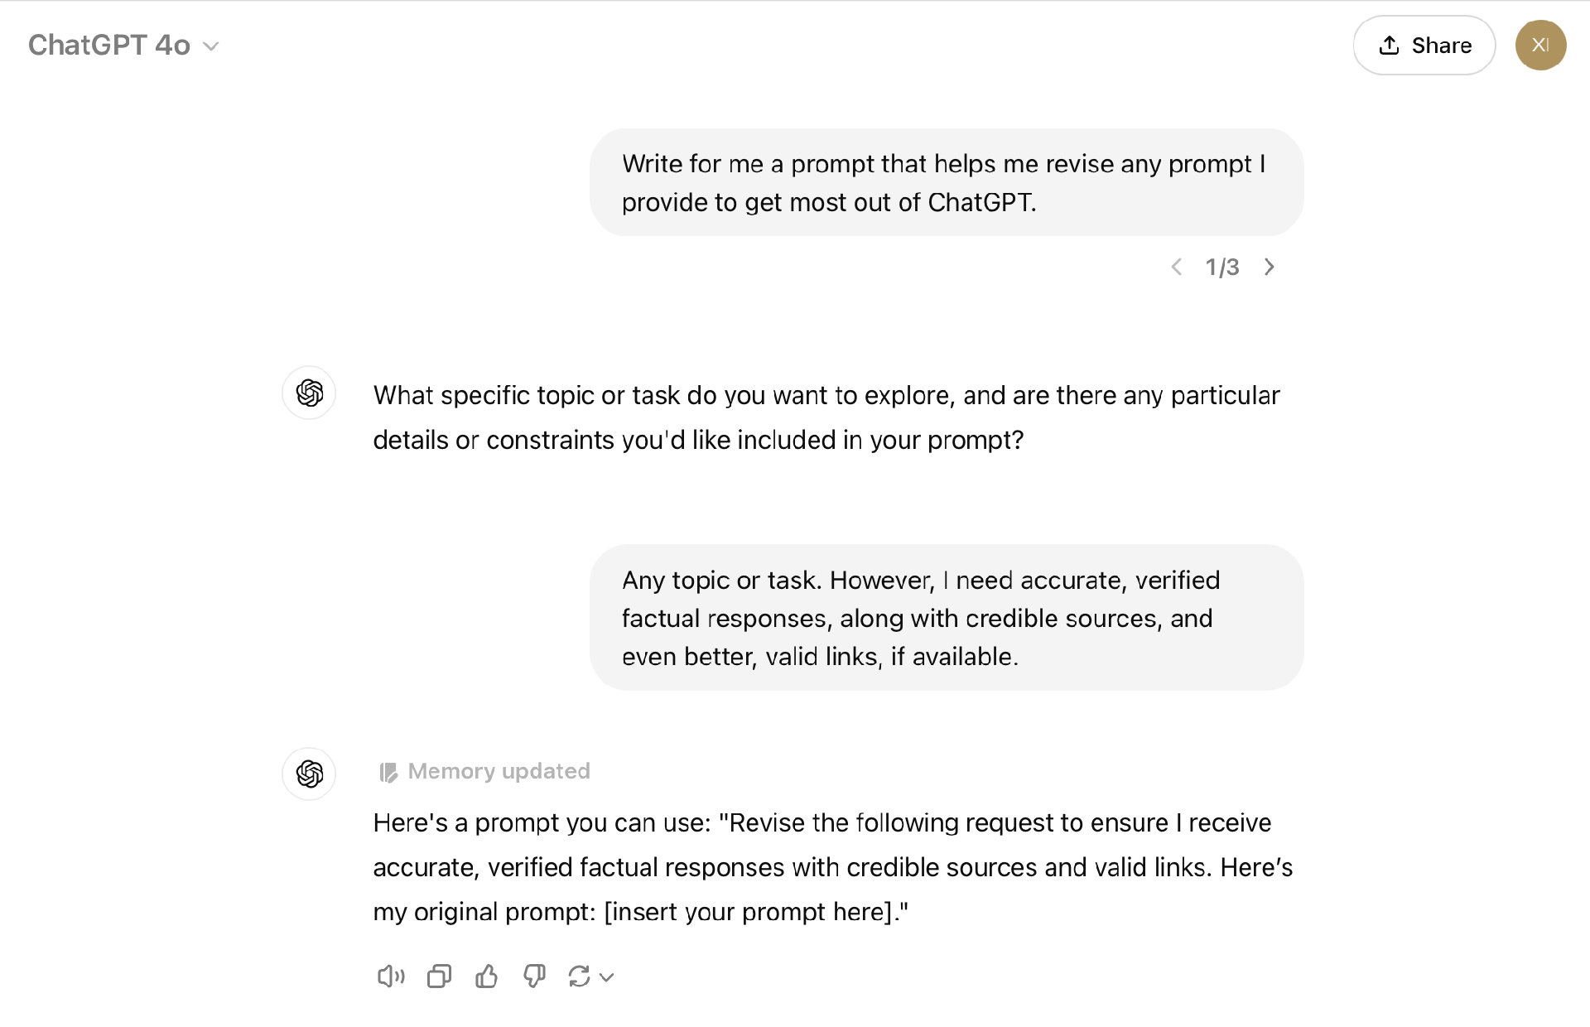Viewport: 1590px width, 1027px height.
Task: Click the regenerate response icon
Action: [x=579, y=976]
